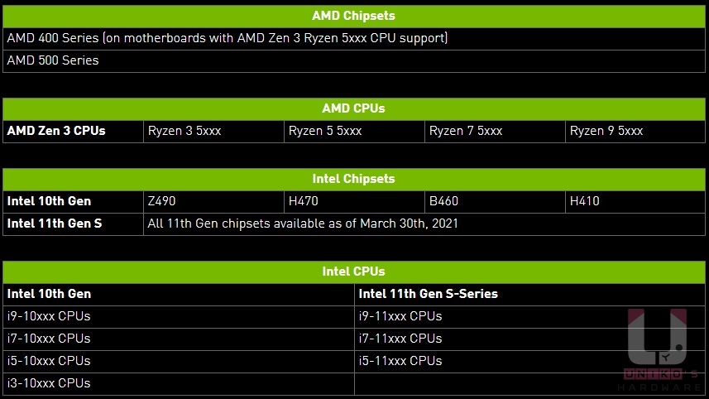Select the Intel Chipsets header bar

(x=353, y=179)
